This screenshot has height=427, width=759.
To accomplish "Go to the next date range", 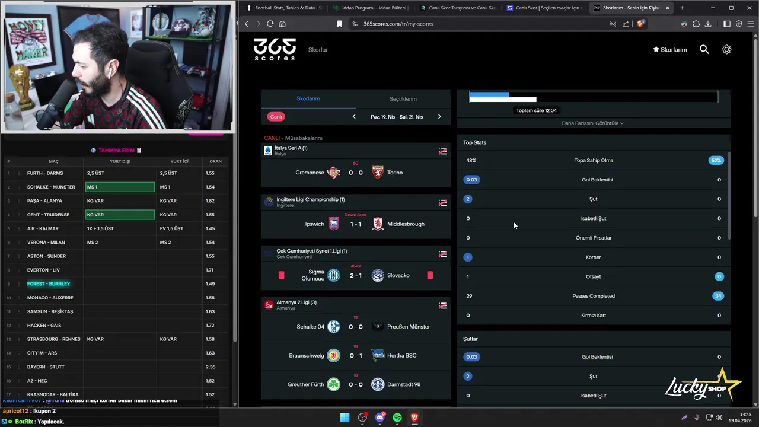I will tap(439, 117).
